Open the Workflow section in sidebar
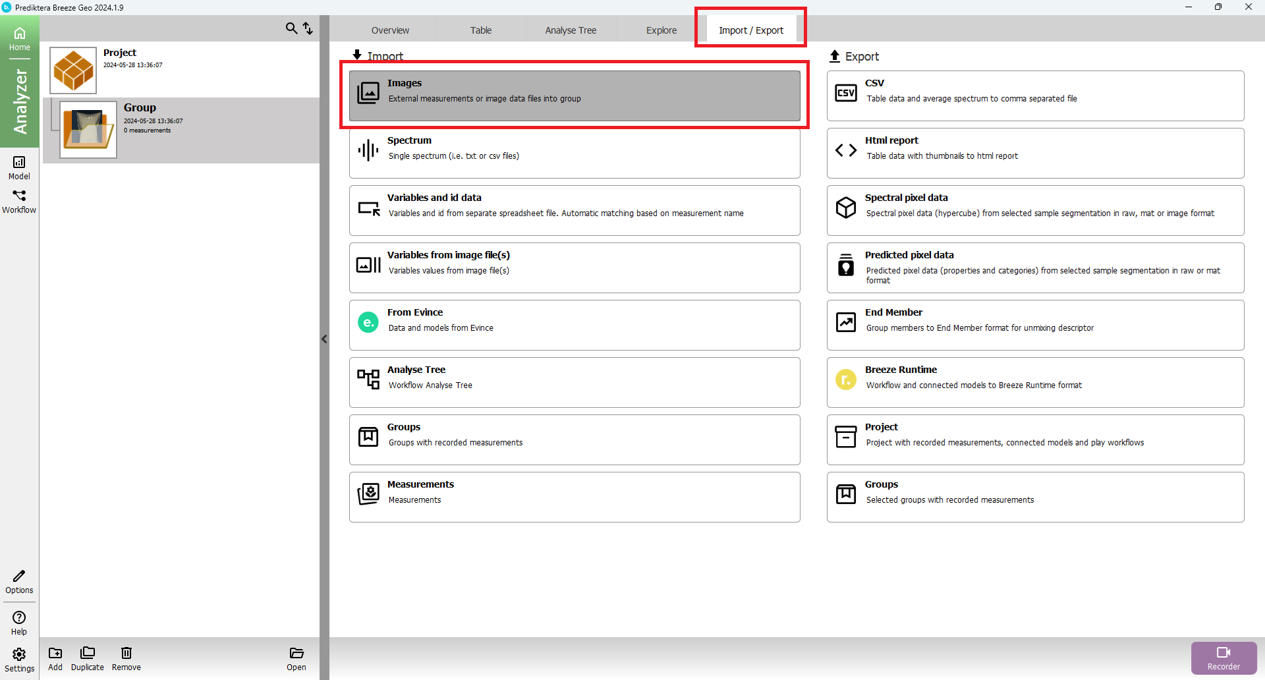 point(19,201)
